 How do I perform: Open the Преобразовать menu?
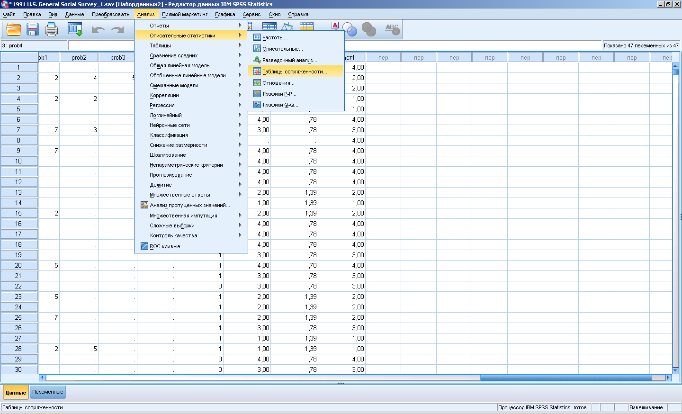(x=111, y=14)
